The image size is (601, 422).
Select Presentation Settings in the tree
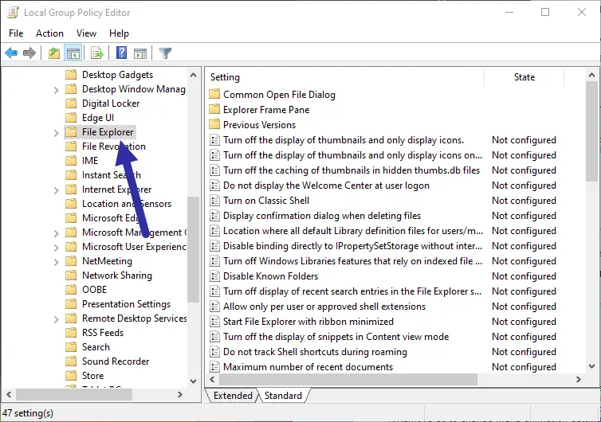[x=126, y=304]
